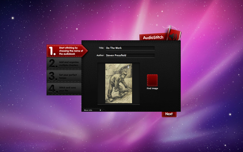Click the Title field "Do The Work"
Image resolution: width=243 pixels, height=152 pixels.
click(130, 48)
